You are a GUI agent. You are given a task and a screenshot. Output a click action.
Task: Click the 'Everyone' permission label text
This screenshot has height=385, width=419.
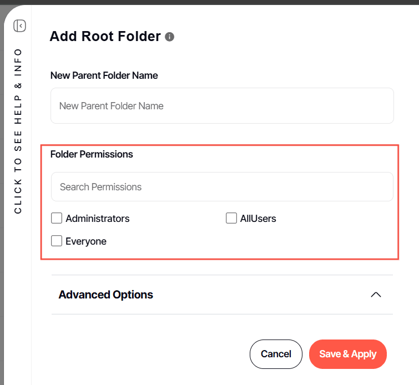[x=86, y=241]
